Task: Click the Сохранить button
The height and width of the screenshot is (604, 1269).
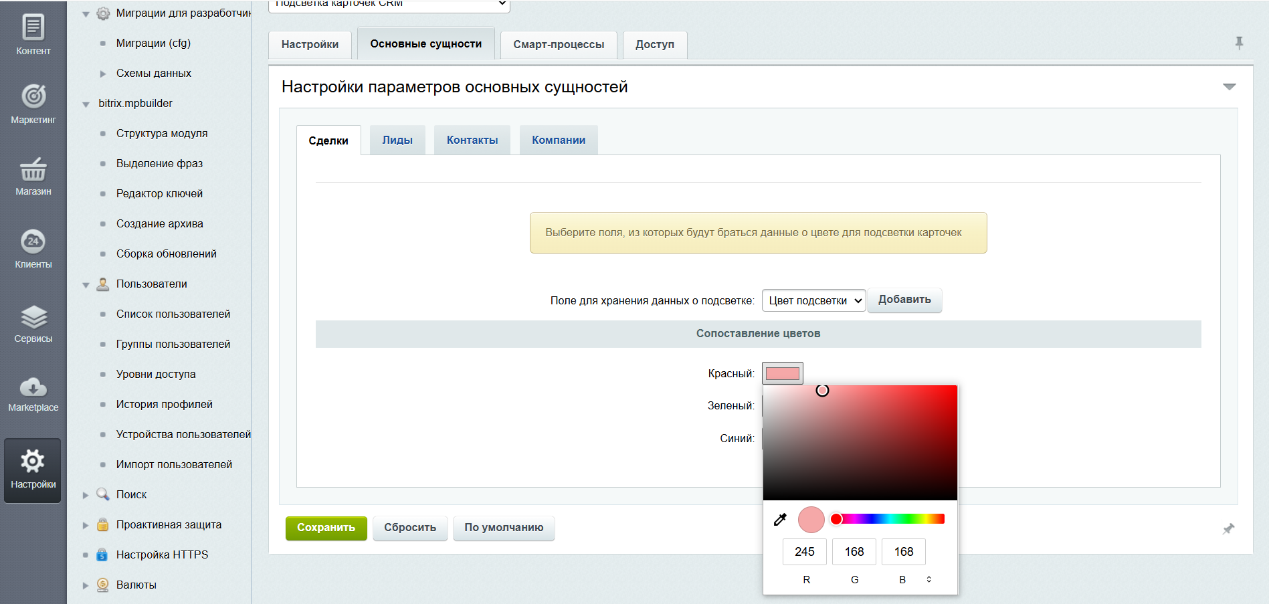Action: [326, 528]
